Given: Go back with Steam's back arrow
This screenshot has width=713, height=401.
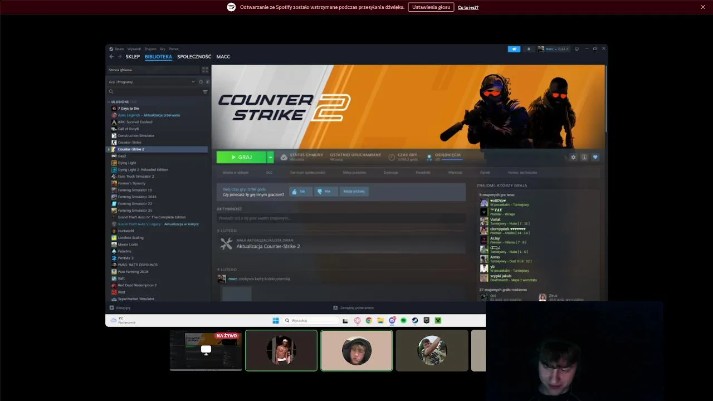Looking at the screenshot, I should 111,57.
